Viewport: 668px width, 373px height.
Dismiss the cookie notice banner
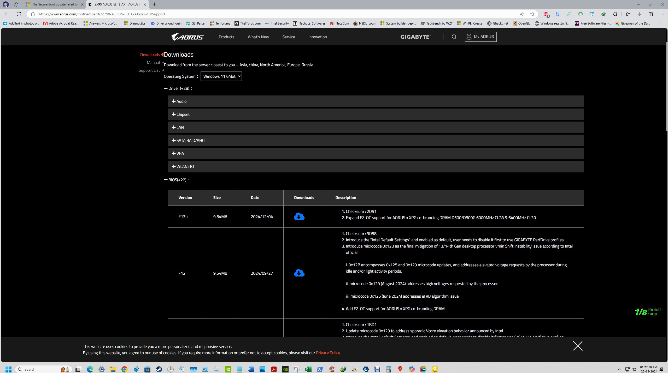(x=578, y=346)
